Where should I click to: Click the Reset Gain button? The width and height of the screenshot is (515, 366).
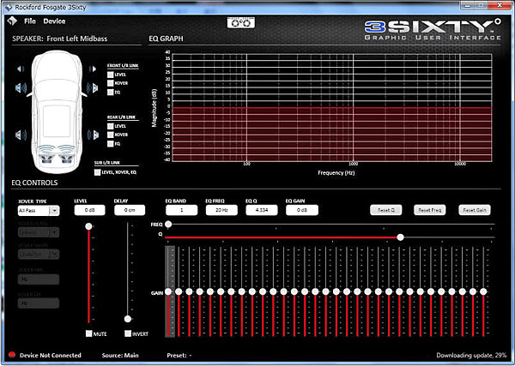pos(475,210)
